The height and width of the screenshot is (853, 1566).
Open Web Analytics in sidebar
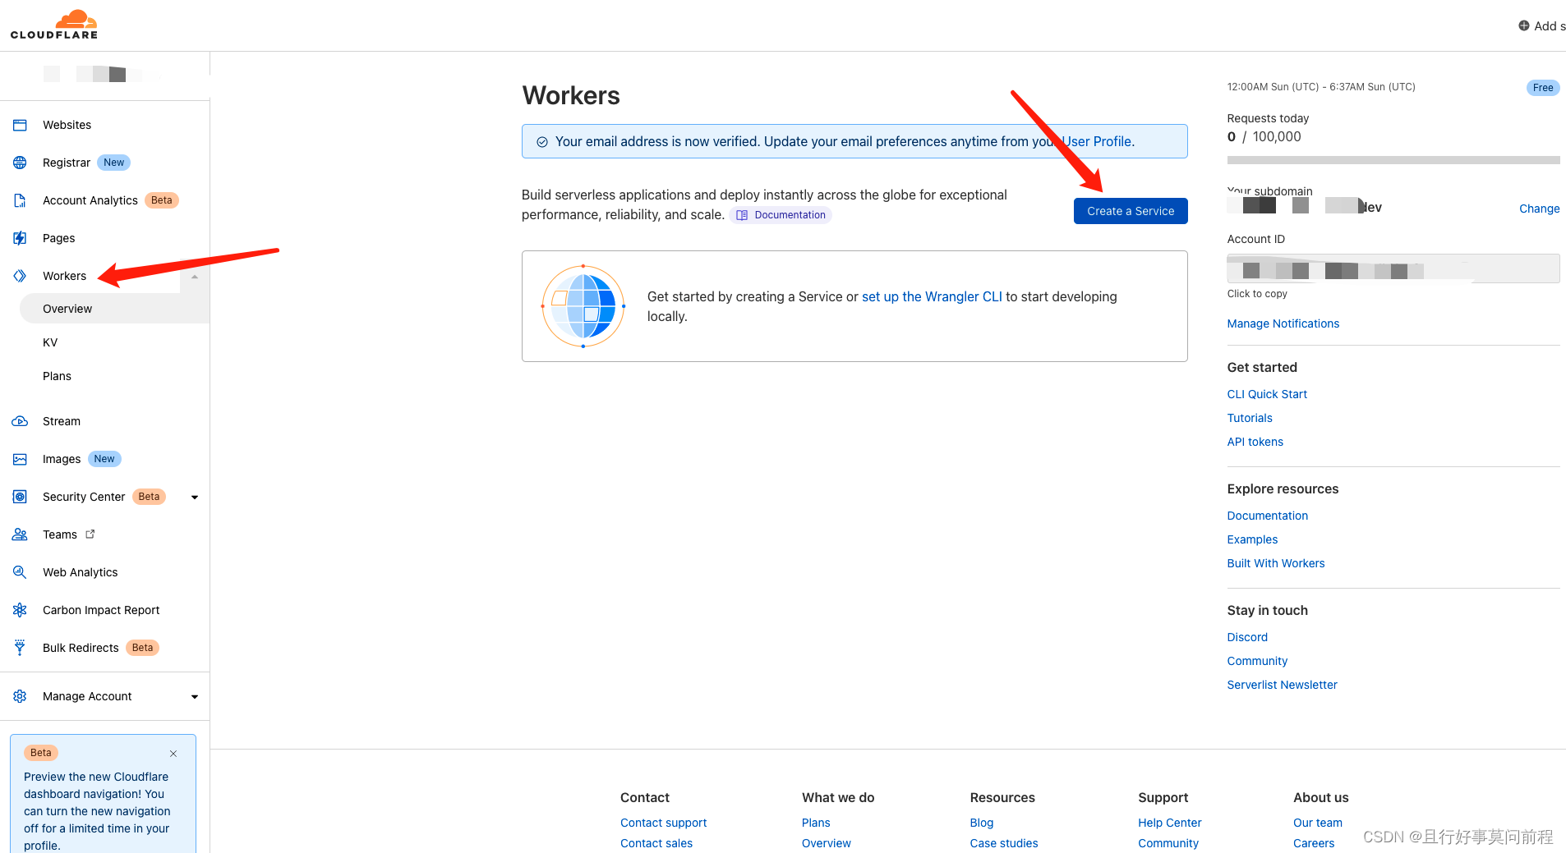[x=81, y=572]
